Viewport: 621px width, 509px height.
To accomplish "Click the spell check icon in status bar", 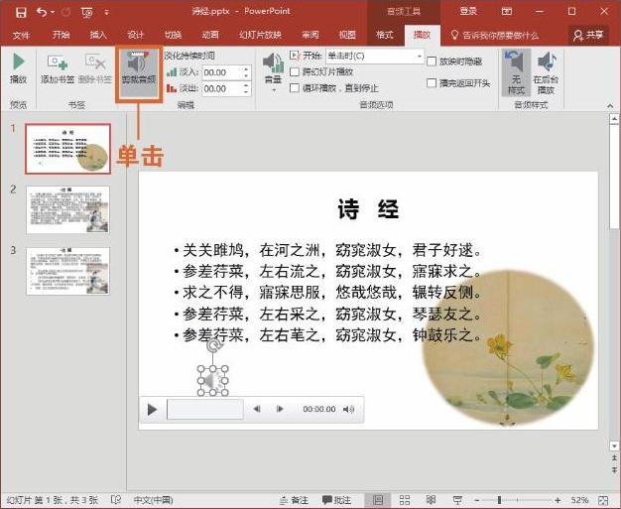I will tap(116, 500).
